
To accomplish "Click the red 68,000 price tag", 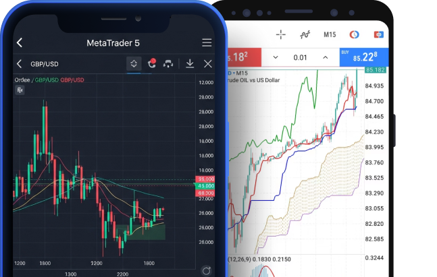I will click(x=205, y=193).
